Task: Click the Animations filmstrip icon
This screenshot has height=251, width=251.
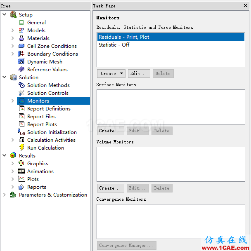Action: (21, 171)
